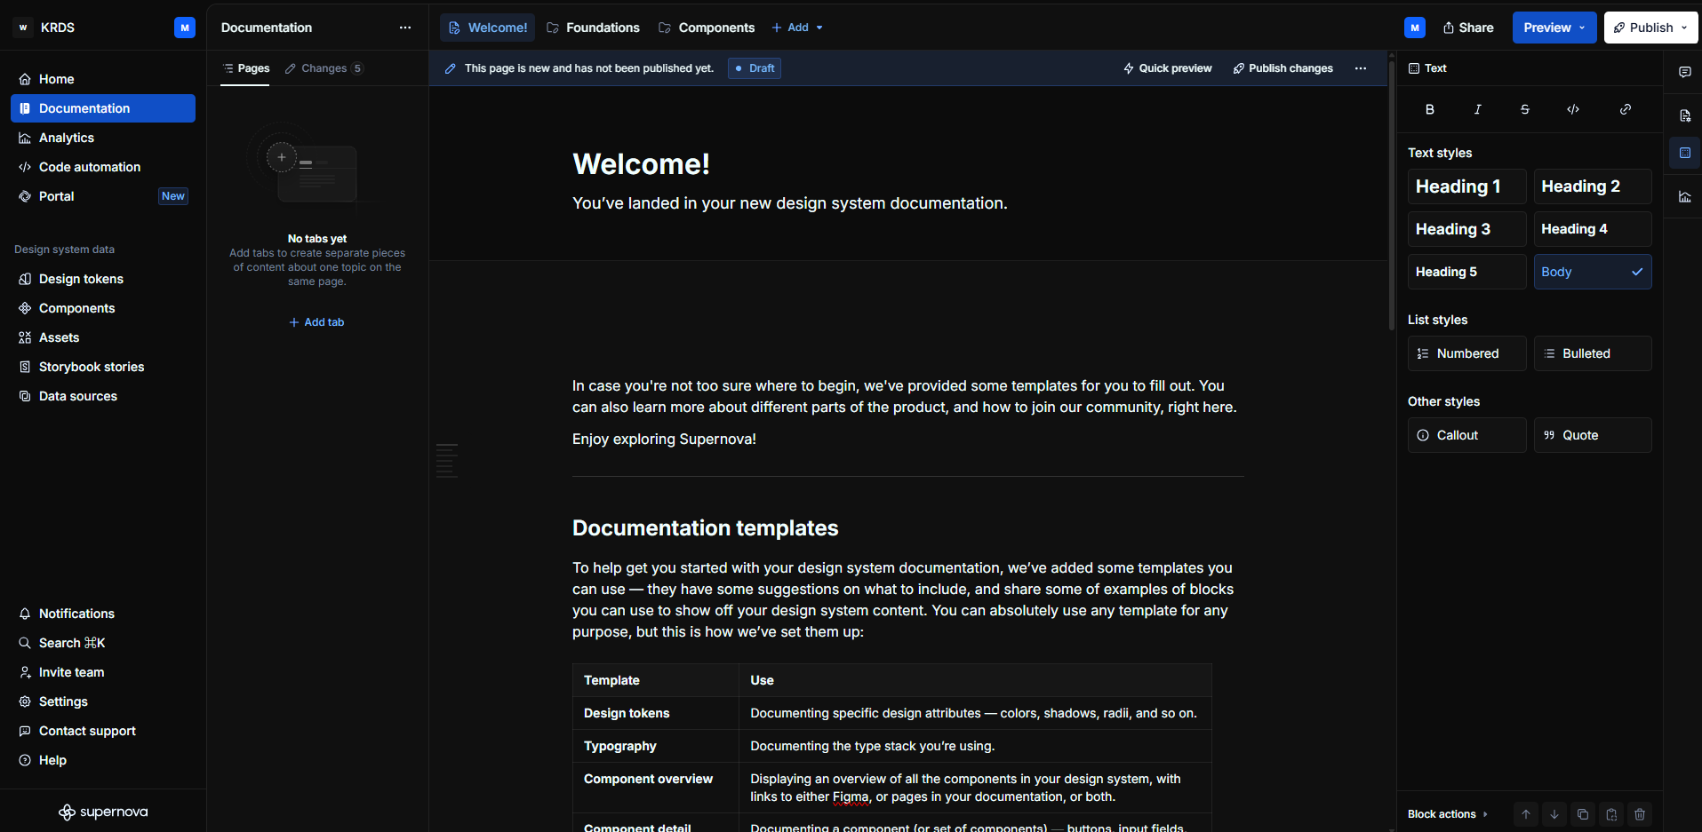Toggle bold text formatting
The width and height of the screenshot is (1702, 832).
pos(1430,109)
